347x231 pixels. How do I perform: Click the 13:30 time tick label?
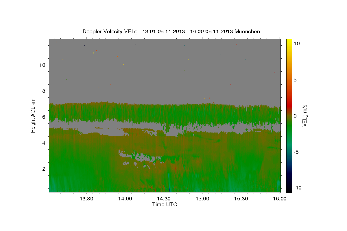coord(86,199)
